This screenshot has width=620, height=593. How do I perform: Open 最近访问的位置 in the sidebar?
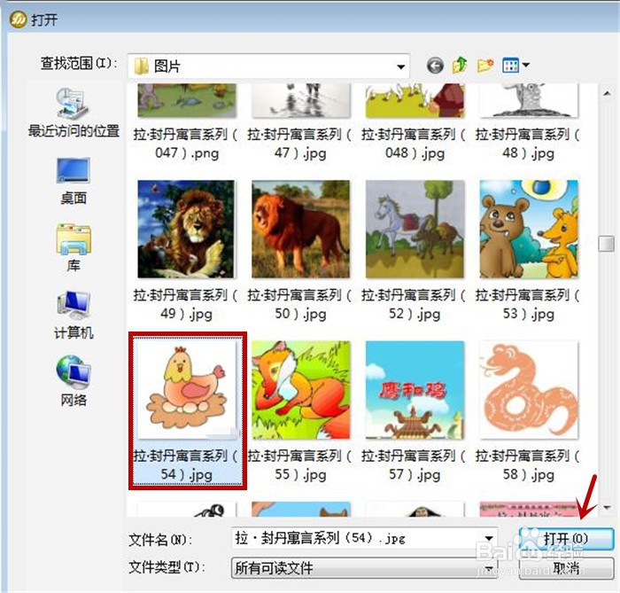74,113
